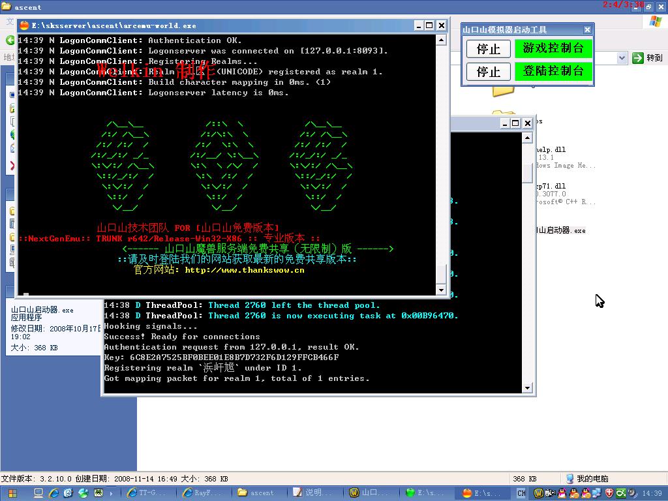Stop the game console (游戏控制台) server

(488, 49)
